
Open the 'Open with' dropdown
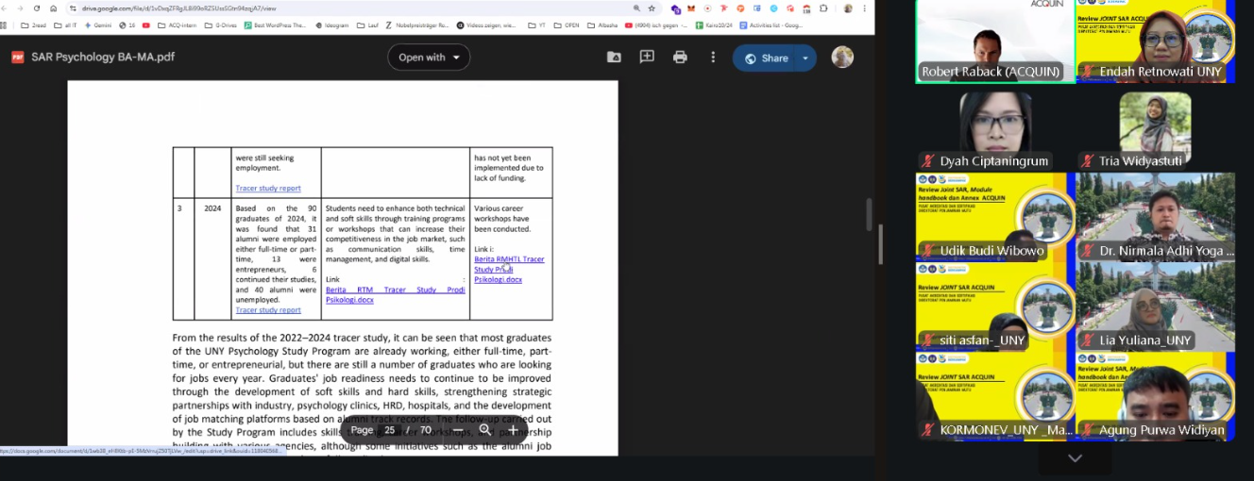[x=429, y=58]
